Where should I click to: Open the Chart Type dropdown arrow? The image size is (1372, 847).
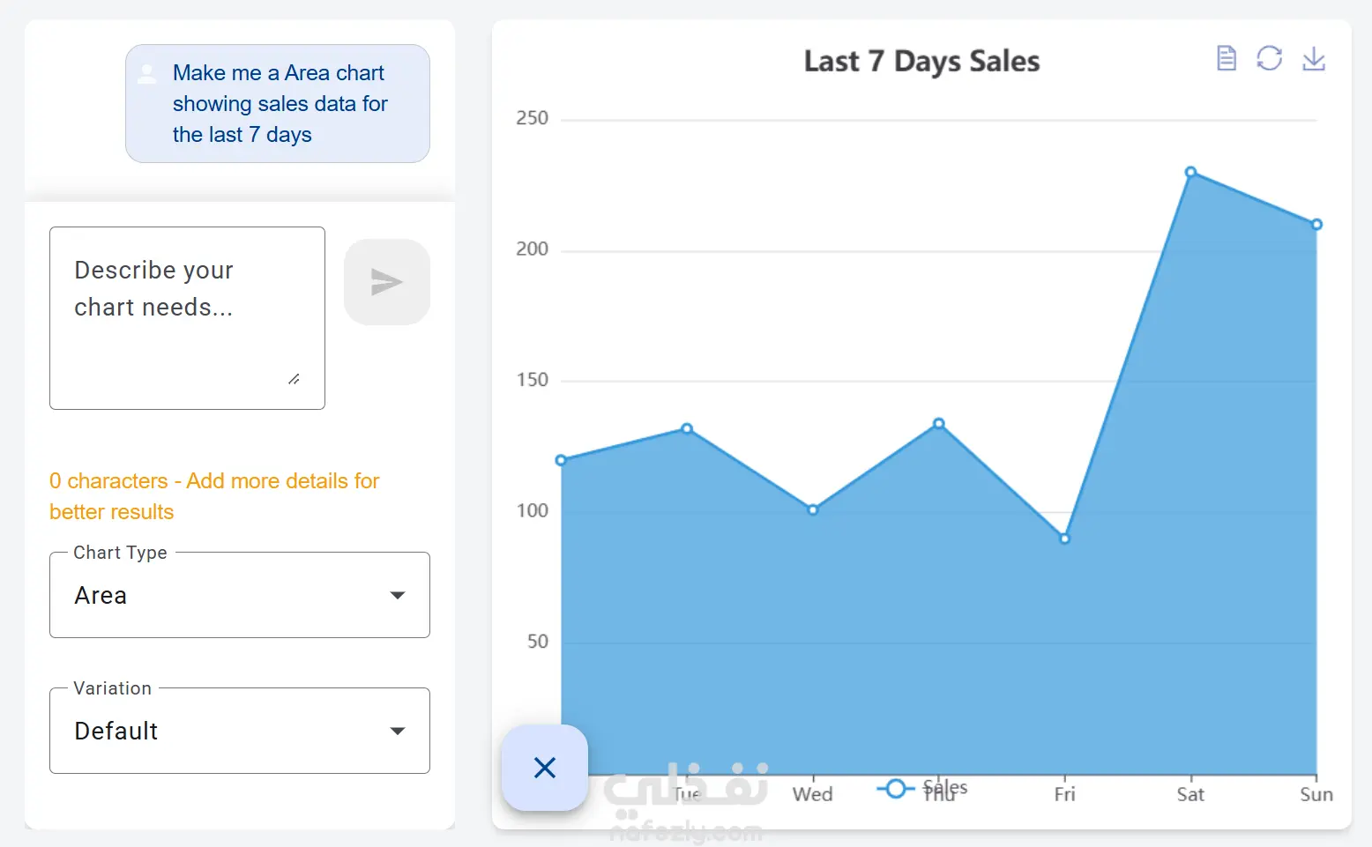398,596
